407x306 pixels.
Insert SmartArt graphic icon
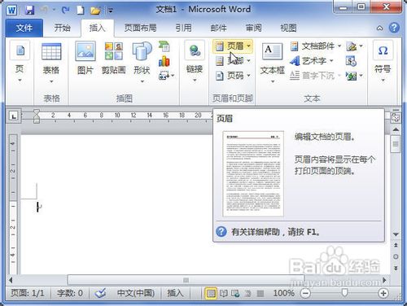(164, 46)
